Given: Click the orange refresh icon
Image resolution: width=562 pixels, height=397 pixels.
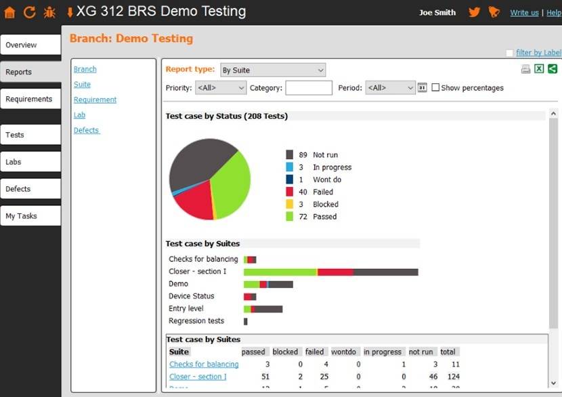Looking at the screenshot, I should pyautogui.click(x=29, y=12).
